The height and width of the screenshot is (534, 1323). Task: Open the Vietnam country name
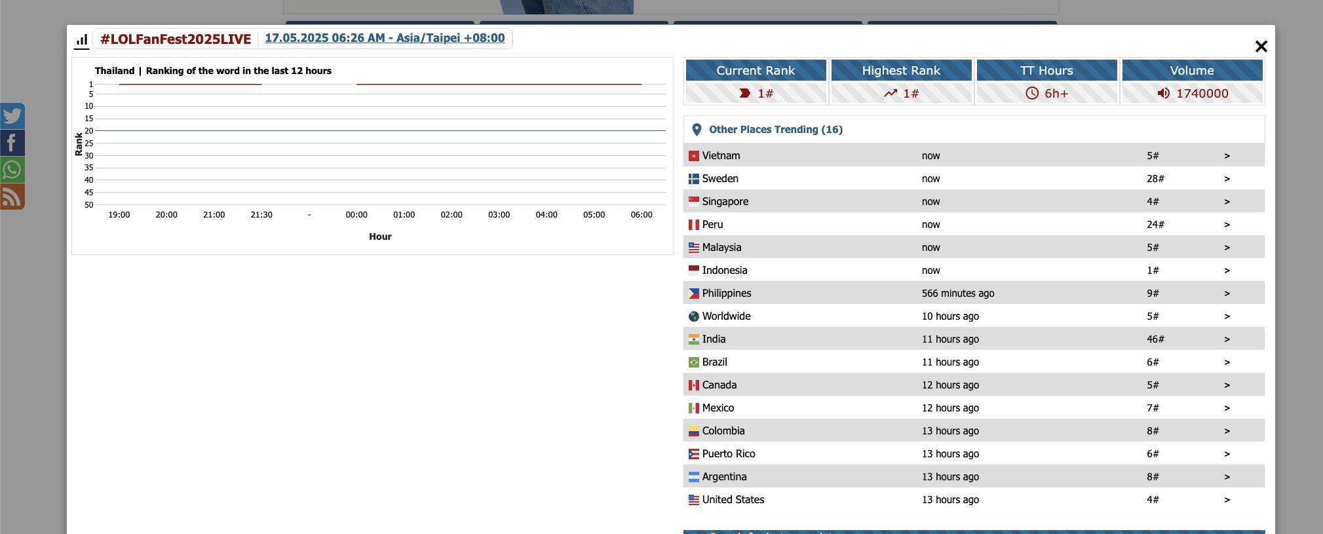(721, 156)
